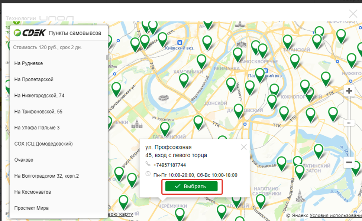Click the phone number +74957187744

pos(169,165)
